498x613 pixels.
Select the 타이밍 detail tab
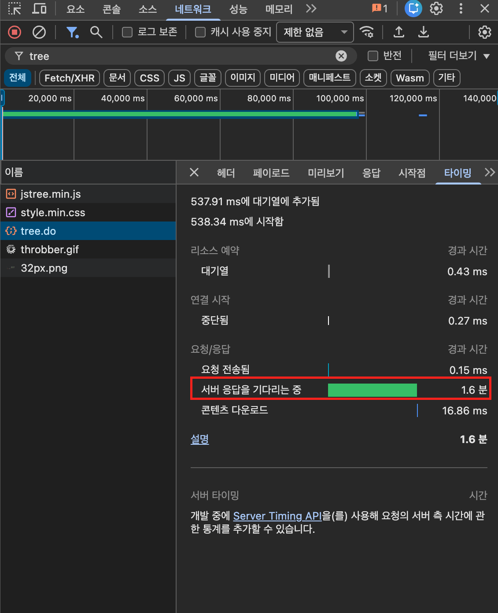(x=457, y=173)
